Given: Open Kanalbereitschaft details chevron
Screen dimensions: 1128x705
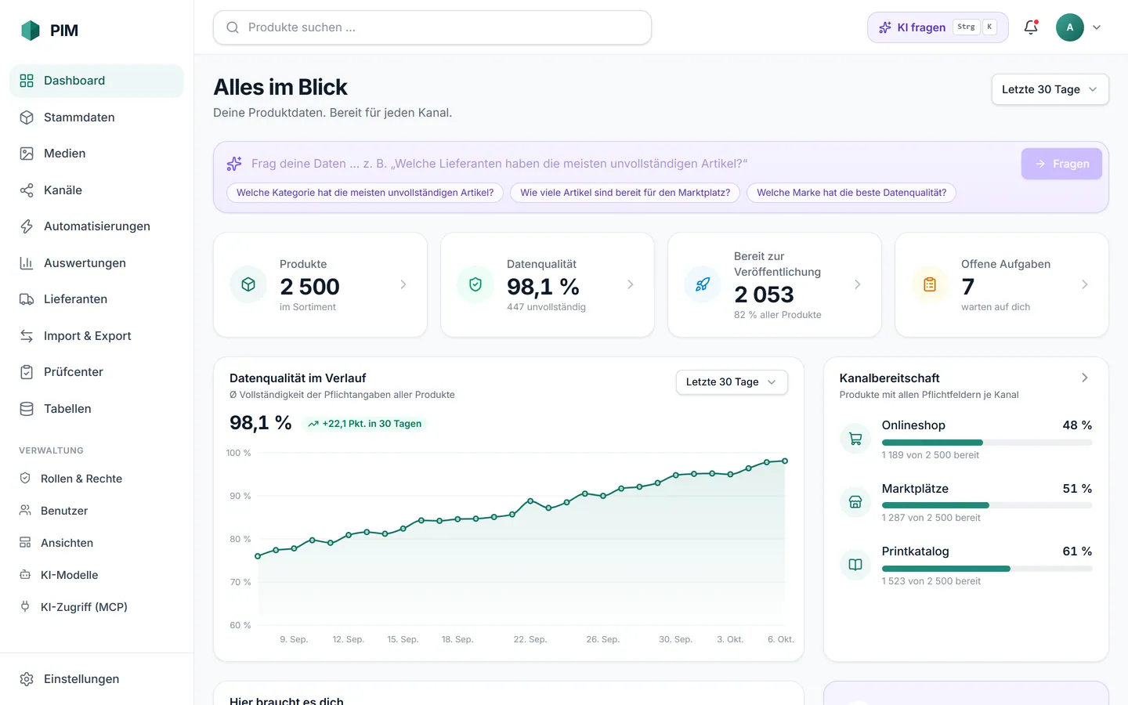Looking at the screenshot, I should point(1085,378).
